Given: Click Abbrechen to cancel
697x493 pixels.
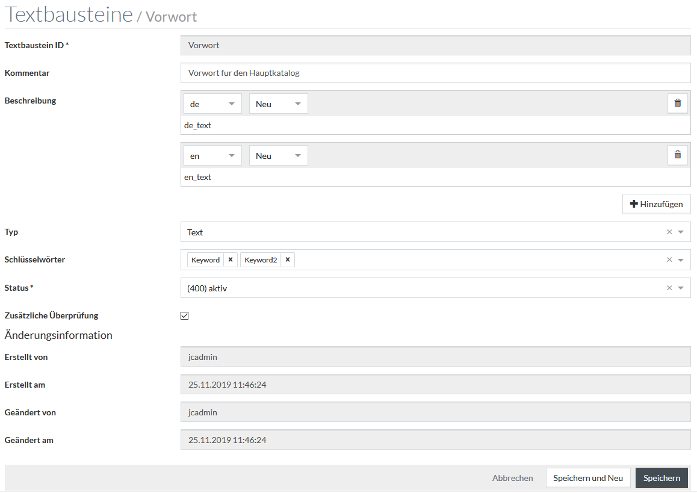Looking at the screenshot, I should tap(512, 478).
